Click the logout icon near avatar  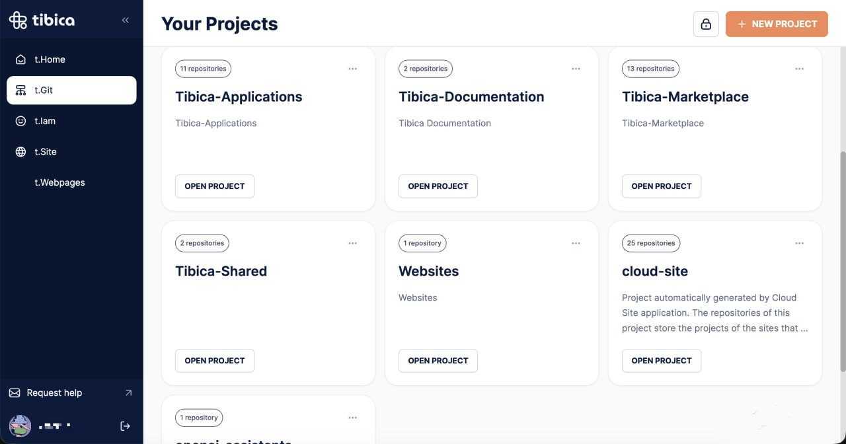pyautogui.click(x=125, y=426)
